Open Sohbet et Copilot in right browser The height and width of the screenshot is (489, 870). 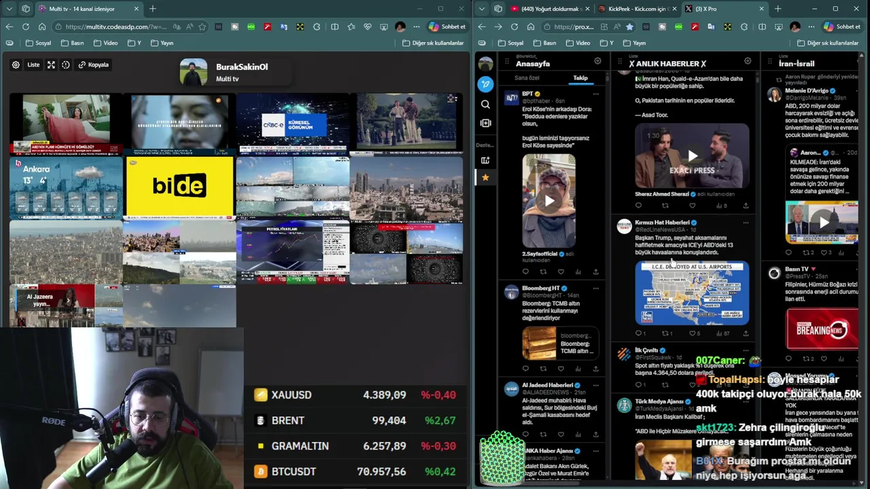tap(843, 26)
